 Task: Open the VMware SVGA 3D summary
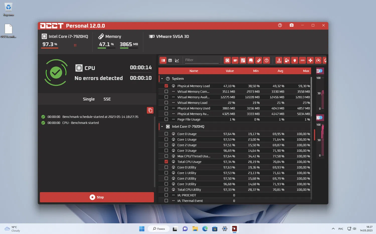coord(169,36)
